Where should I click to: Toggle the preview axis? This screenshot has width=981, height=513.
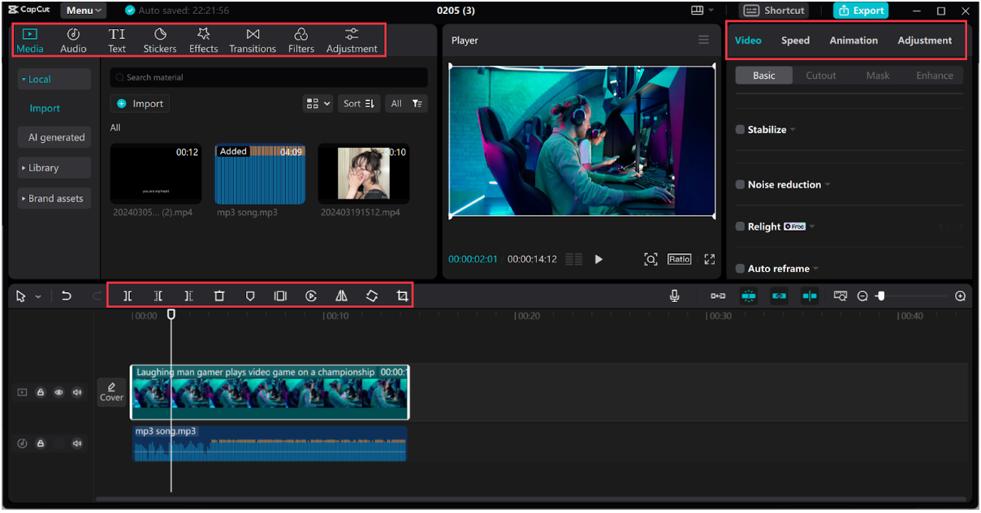pos(810,296)
